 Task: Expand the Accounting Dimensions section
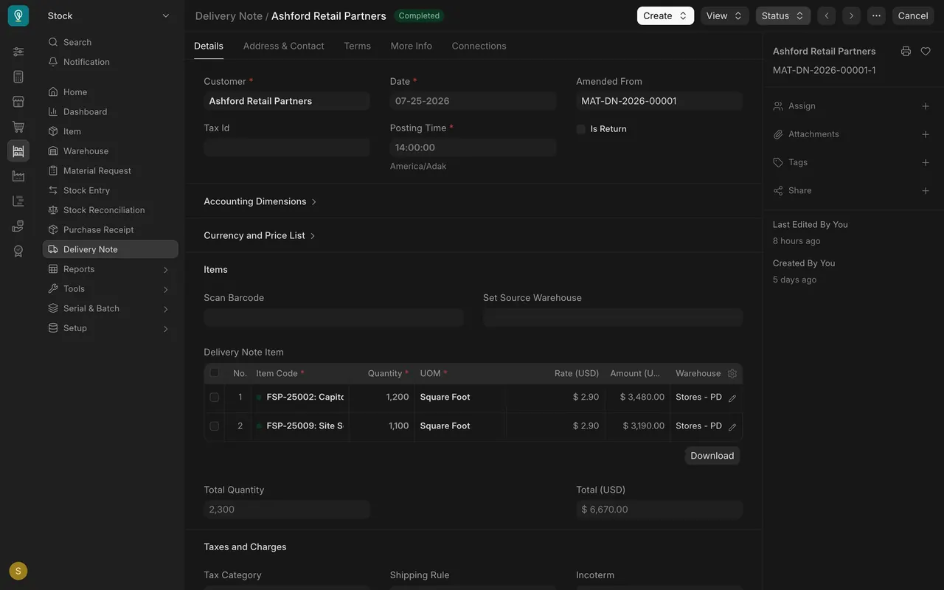click(260, 201)
